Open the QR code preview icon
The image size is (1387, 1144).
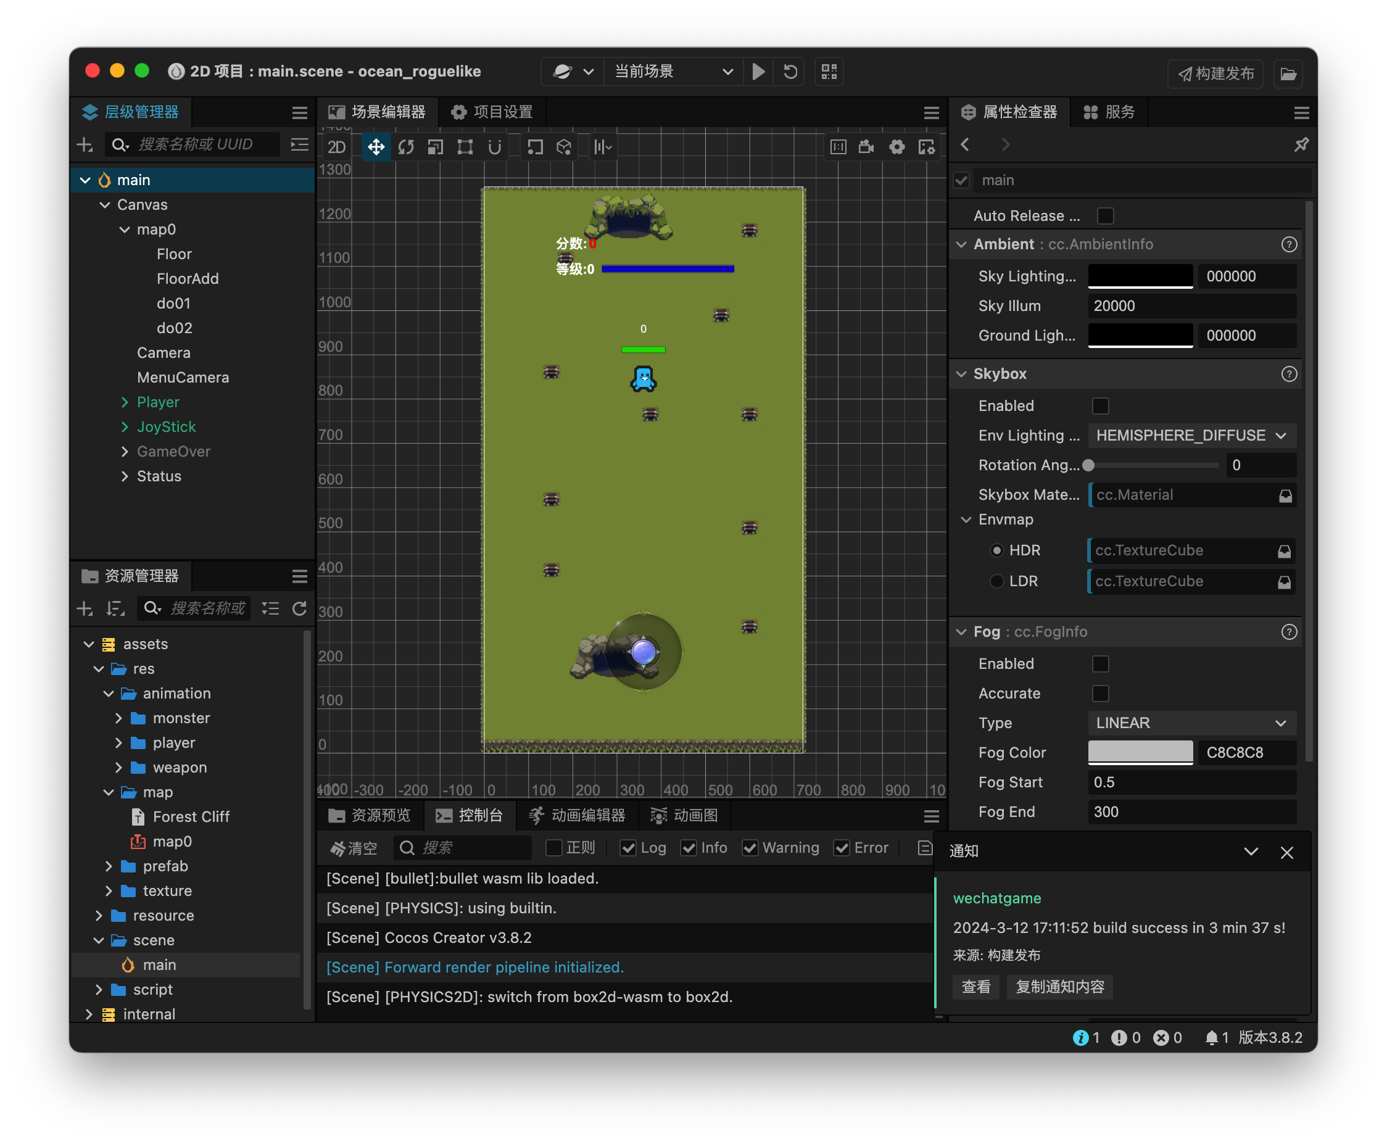[830, 71]
